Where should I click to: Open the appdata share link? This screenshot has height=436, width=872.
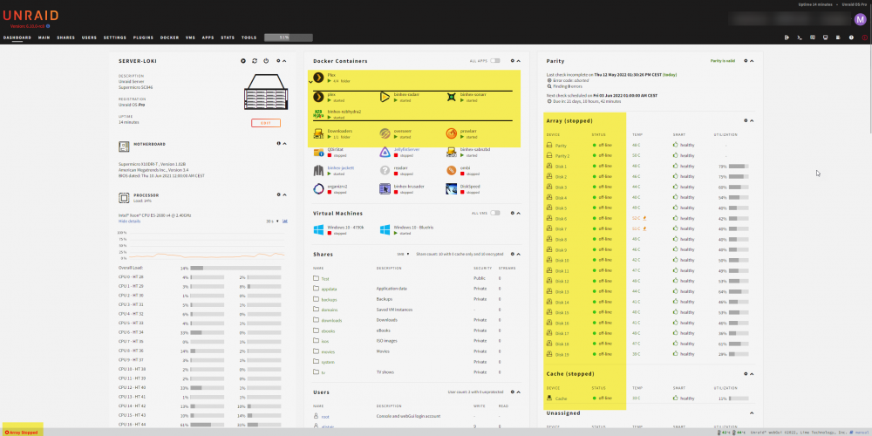click(x=330, y=290)
